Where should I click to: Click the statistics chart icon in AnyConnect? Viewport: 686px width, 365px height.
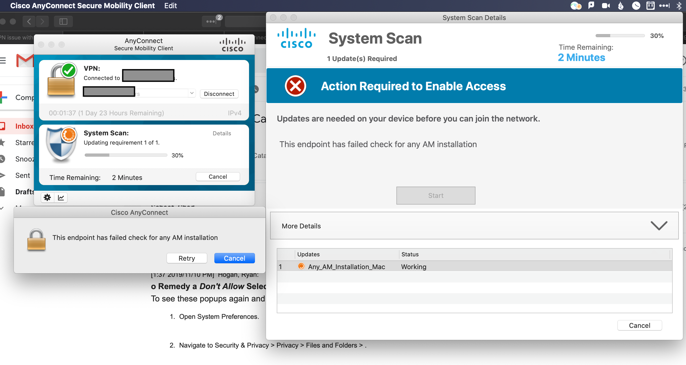61,197
